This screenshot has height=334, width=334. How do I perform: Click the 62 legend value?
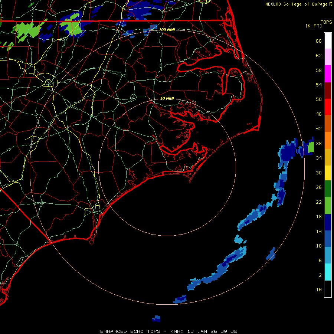319,56
